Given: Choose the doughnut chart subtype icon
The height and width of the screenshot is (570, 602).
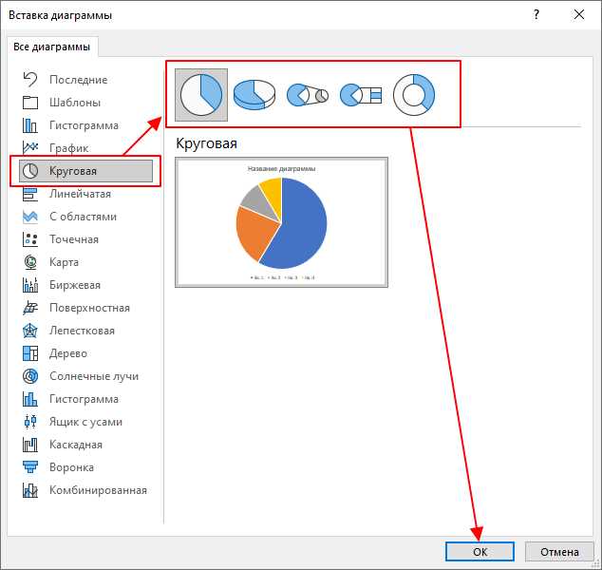Looking at the screenshot, I should [414, 95].
